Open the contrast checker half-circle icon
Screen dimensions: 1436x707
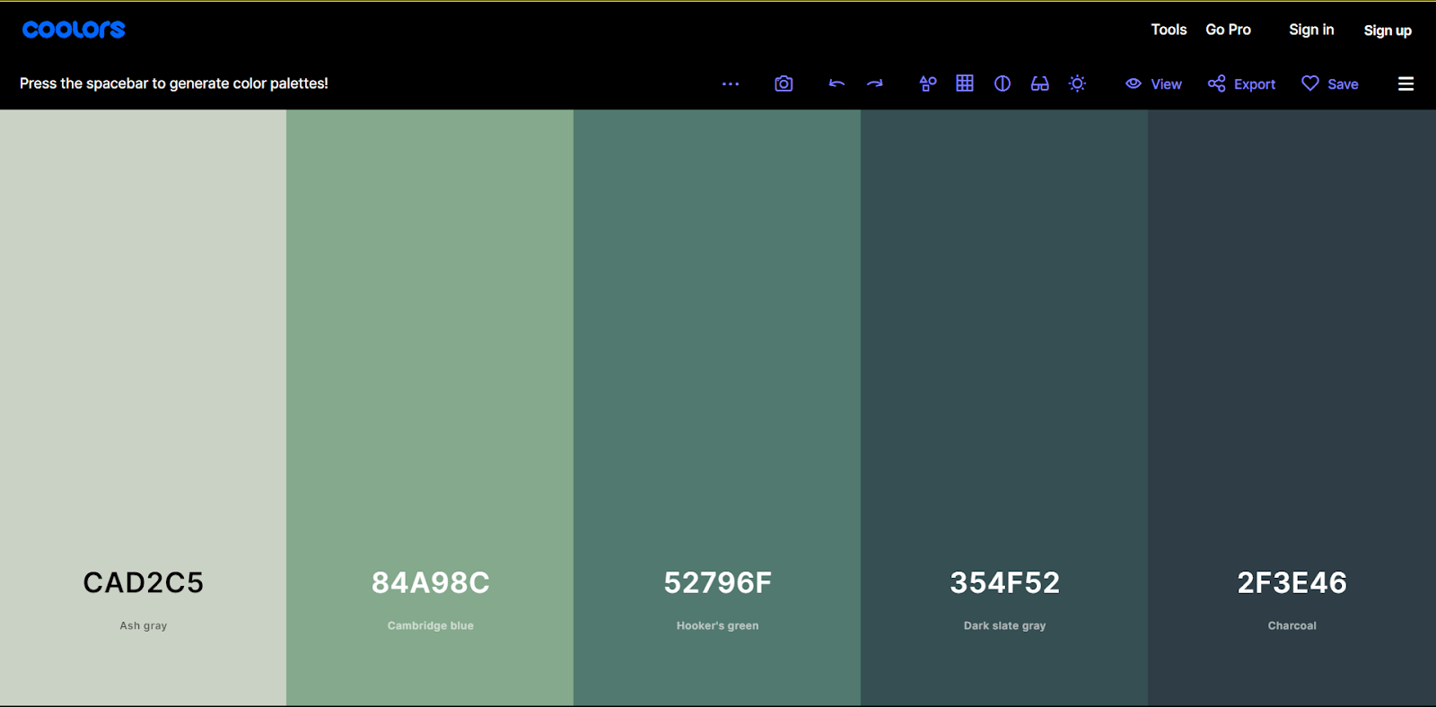coord(1003,83)
